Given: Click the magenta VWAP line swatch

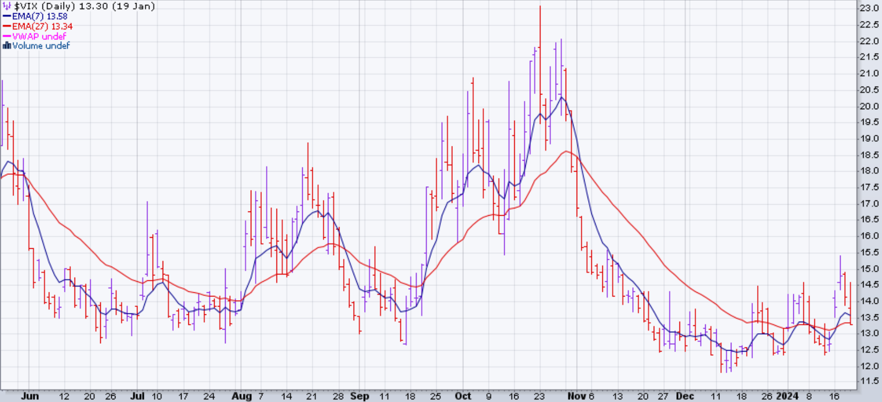Looking at the screenshot, I should pyautogui.click(x=7, y=36).
